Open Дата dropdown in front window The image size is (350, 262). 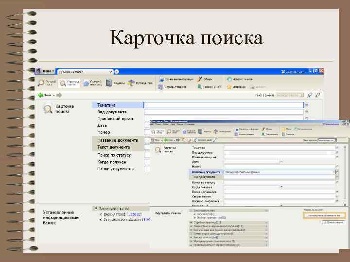(281, 162)
